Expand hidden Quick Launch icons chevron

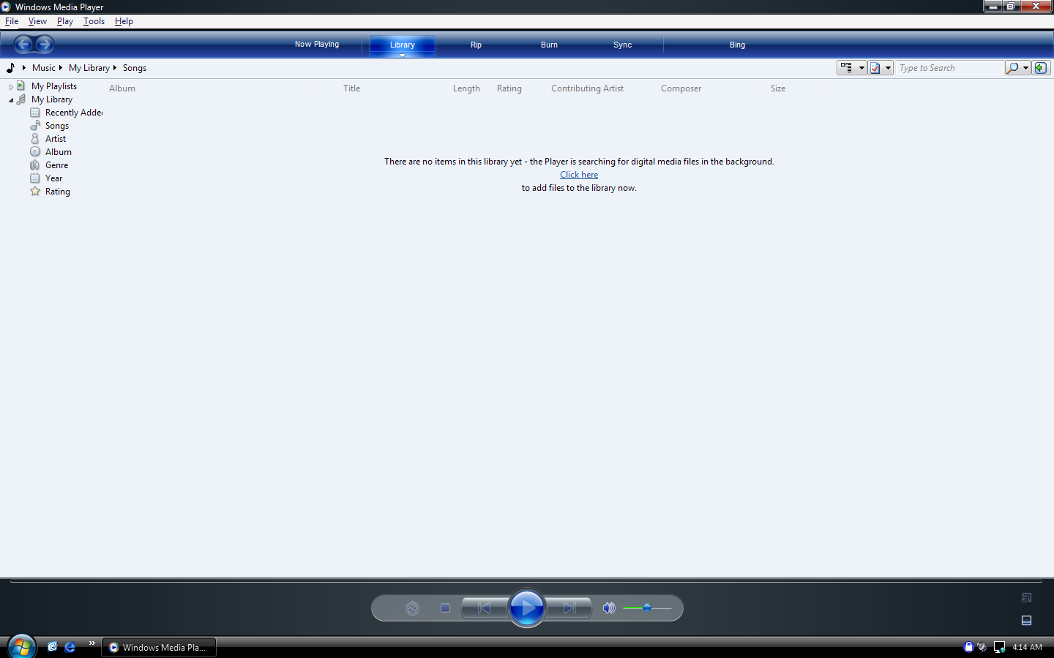pos(91,643)
